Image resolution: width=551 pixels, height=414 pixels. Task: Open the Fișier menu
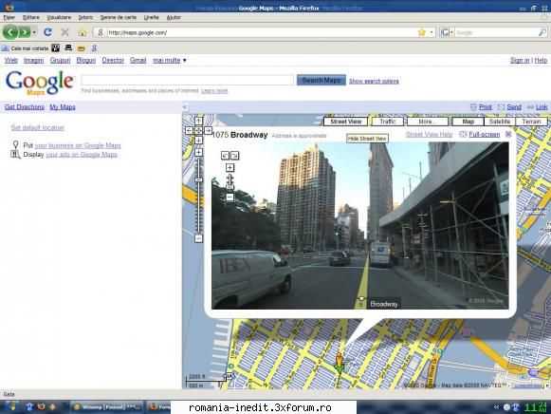point(9,17)
